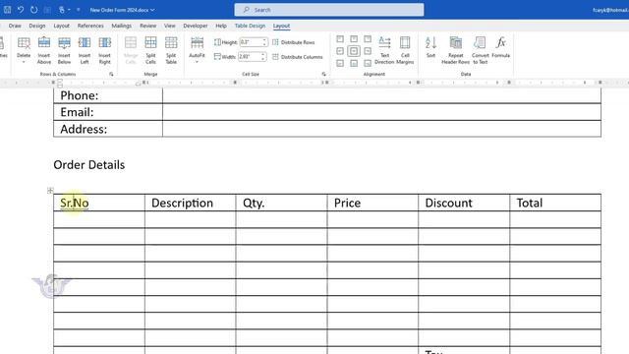Click the 'Order Details' heading
This screenshot has height=354, width=629.
click(x=89, y=165)
